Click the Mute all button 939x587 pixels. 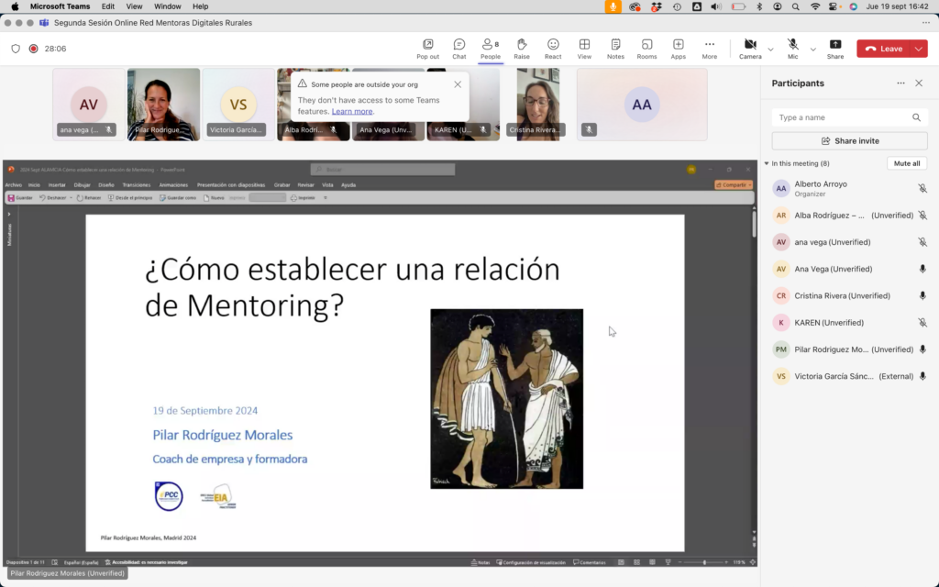point(907,163)
